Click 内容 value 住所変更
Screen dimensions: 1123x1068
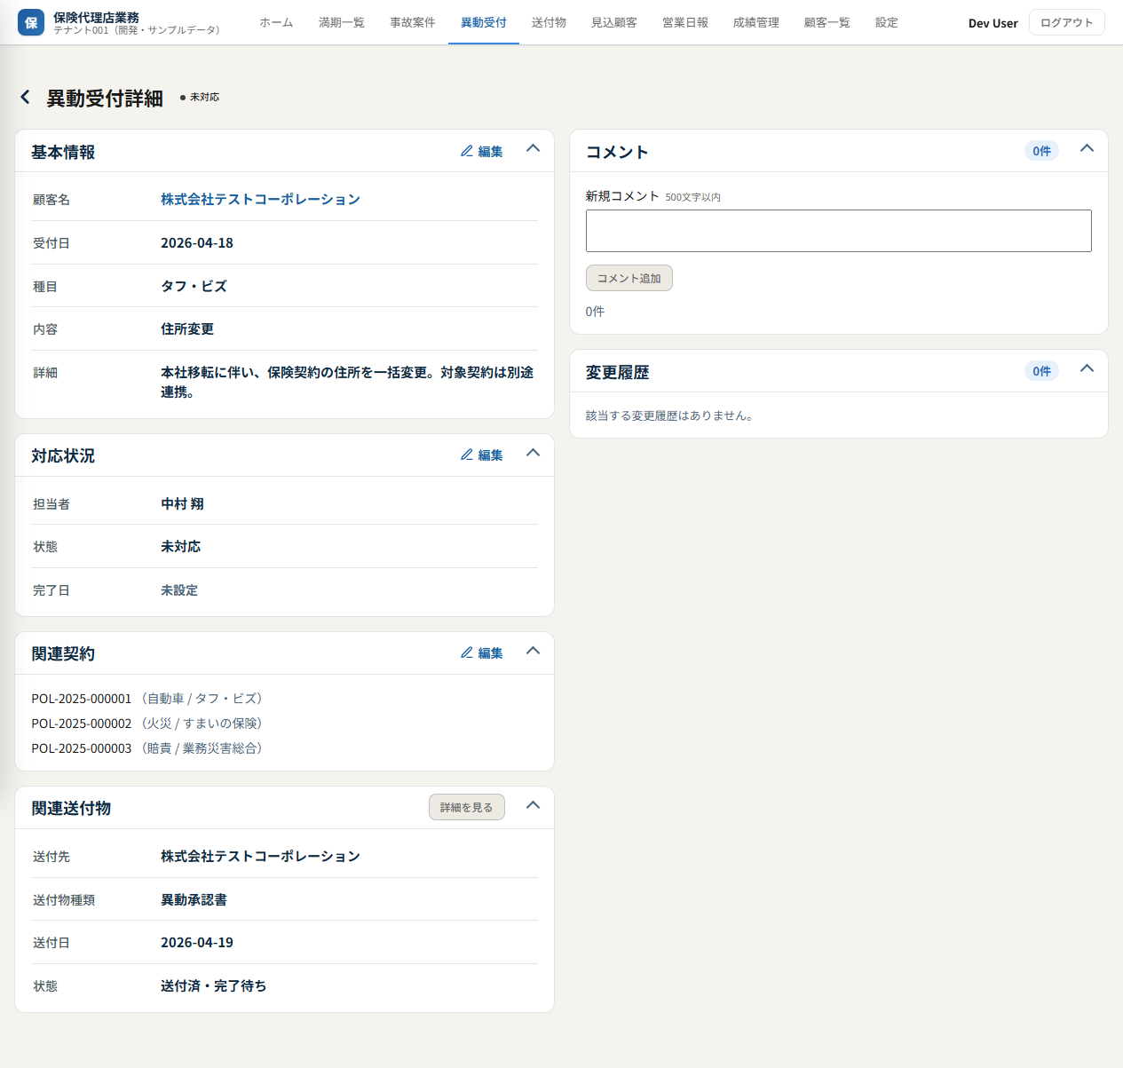click(187, 328)
